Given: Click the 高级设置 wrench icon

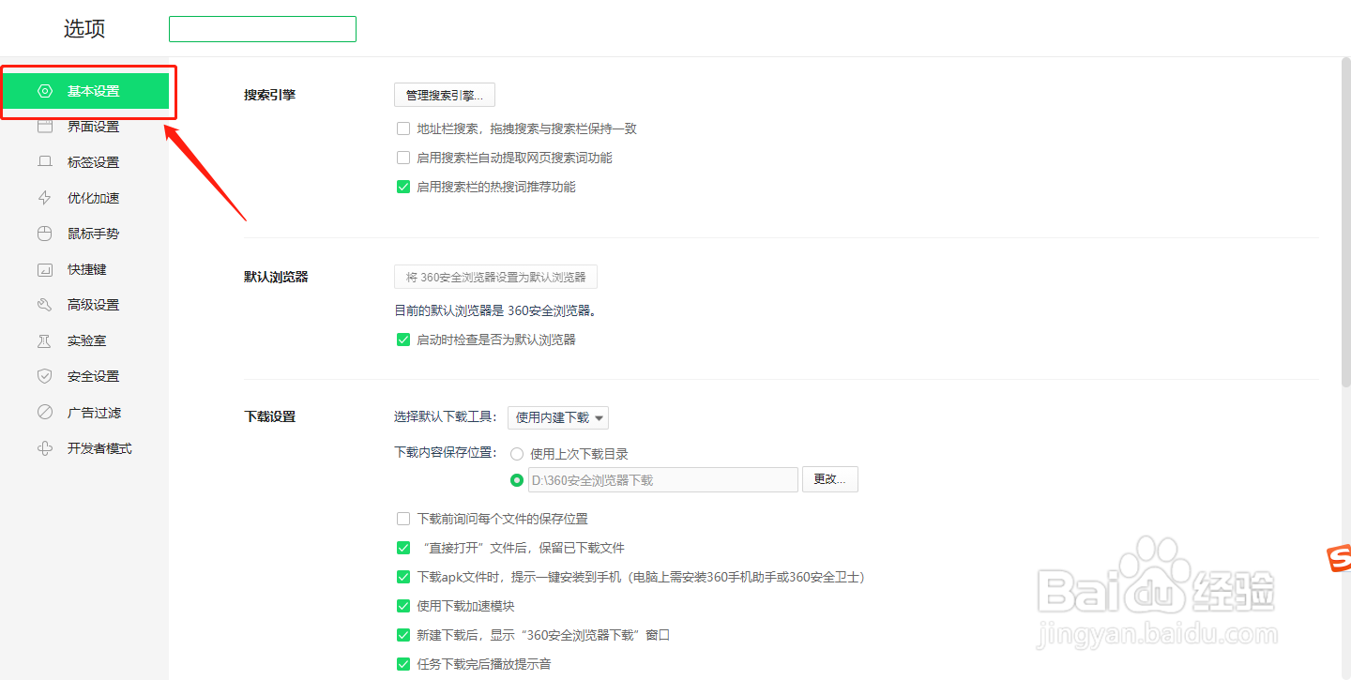Looking at the screenshot, I should click(44, 305).
